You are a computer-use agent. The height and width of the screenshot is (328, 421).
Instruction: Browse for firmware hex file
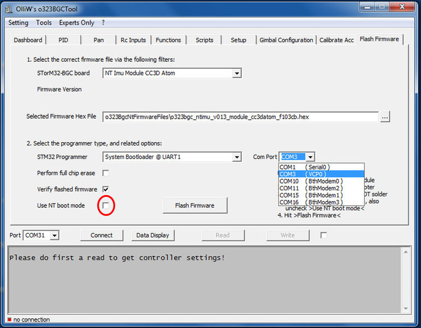[385, 116]
